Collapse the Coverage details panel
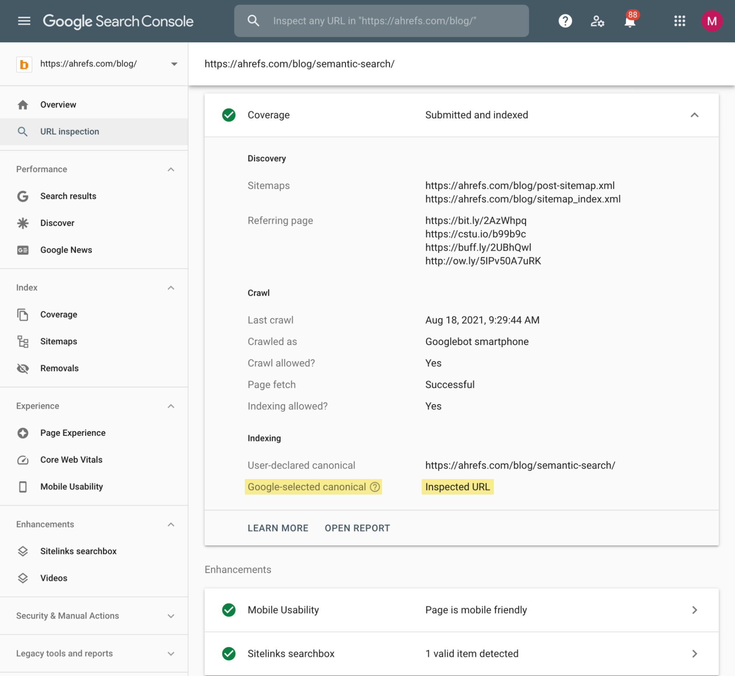Image resolution: width=735 pixels, height=676 pixels. click(x=694, y=115)
